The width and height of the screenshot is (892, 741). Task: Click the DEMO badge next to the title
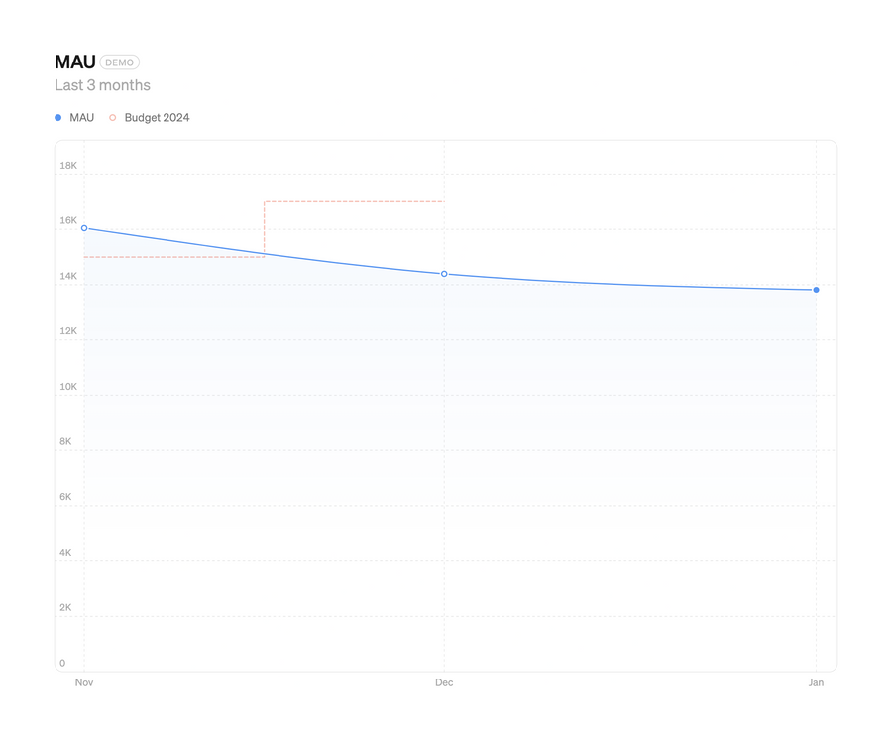119,62
